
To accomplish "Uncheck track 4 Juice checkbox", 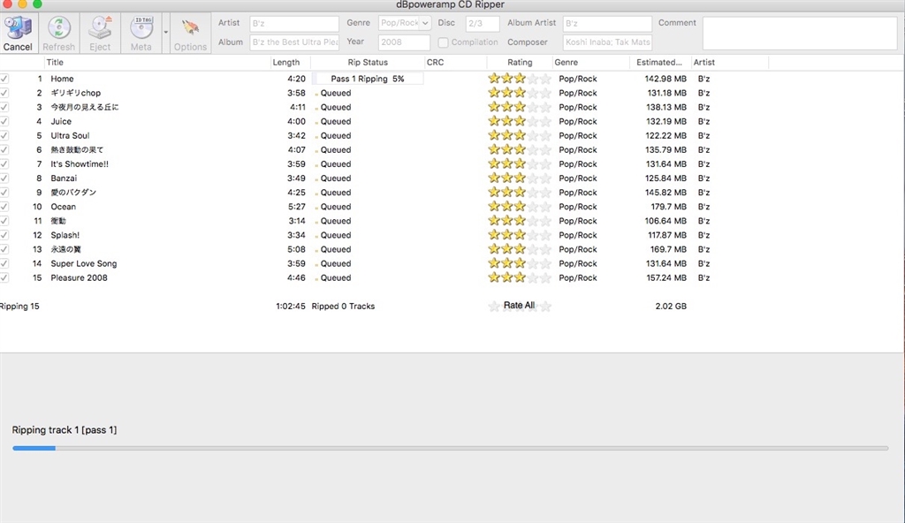I will click(x=4, y=121).
